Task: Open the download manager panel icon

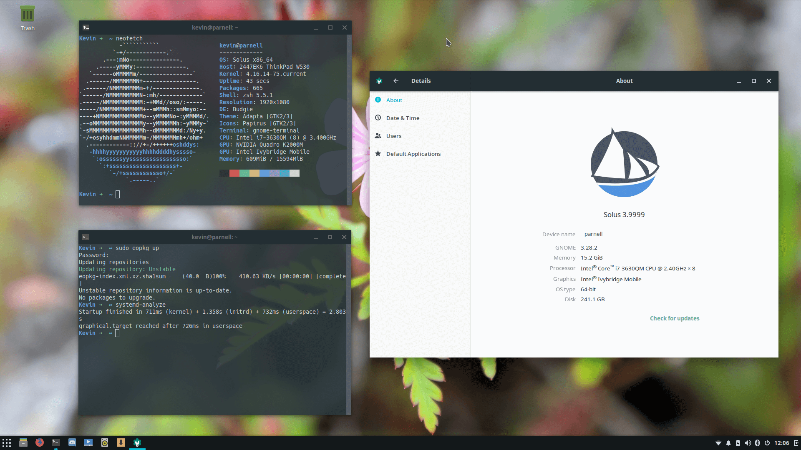Action: [x=121, y=442]
